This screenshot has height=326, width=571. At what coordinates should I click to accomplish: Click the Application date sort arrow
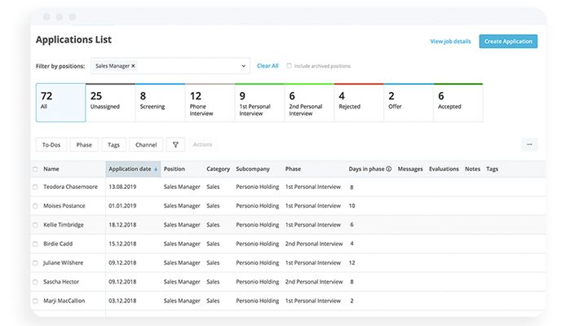tap(156, 170)
